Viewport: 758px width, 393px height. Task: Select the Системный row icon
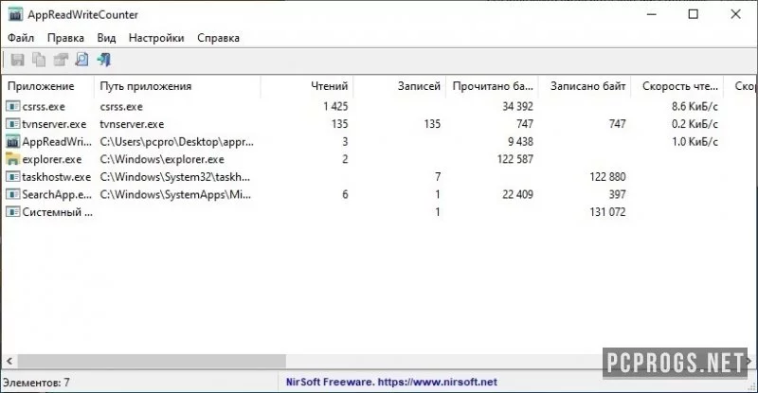12,212
